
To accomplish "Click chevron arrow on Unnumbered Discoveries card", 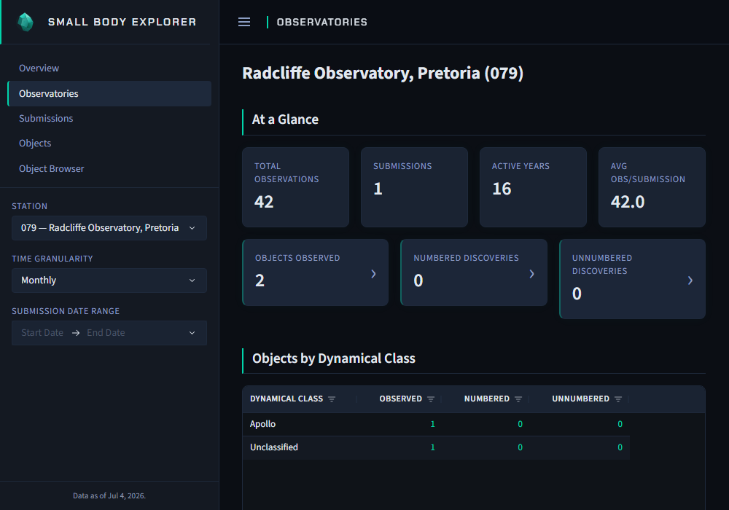I will point(690,280).
